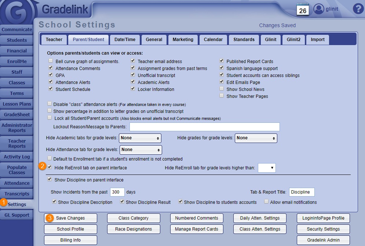Open the Marketing tab
This screenshot has width=365, height=246.
point(183,40)
